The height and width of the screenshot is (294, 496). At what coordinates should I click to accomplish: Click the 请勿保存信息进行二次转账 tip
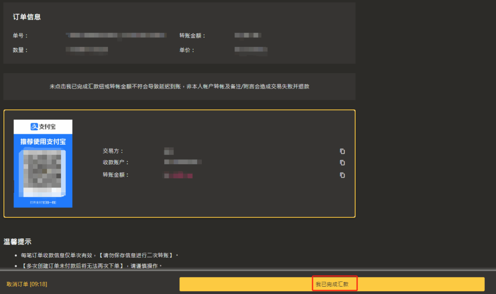pos(138,255)
